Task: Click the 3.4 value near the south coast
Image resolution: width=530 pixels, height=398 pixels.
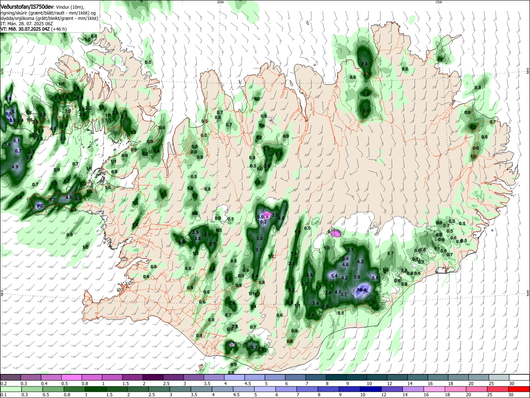Action: 316,303
